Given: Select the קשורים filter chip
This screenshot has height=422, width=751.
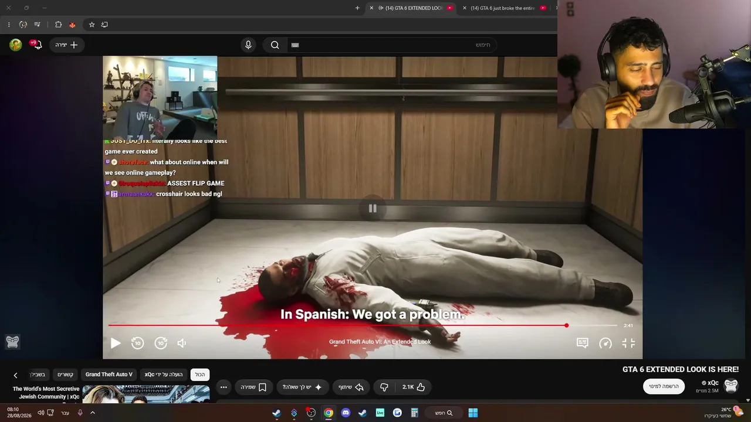Looking at the screenshot, I should (65, 375).
